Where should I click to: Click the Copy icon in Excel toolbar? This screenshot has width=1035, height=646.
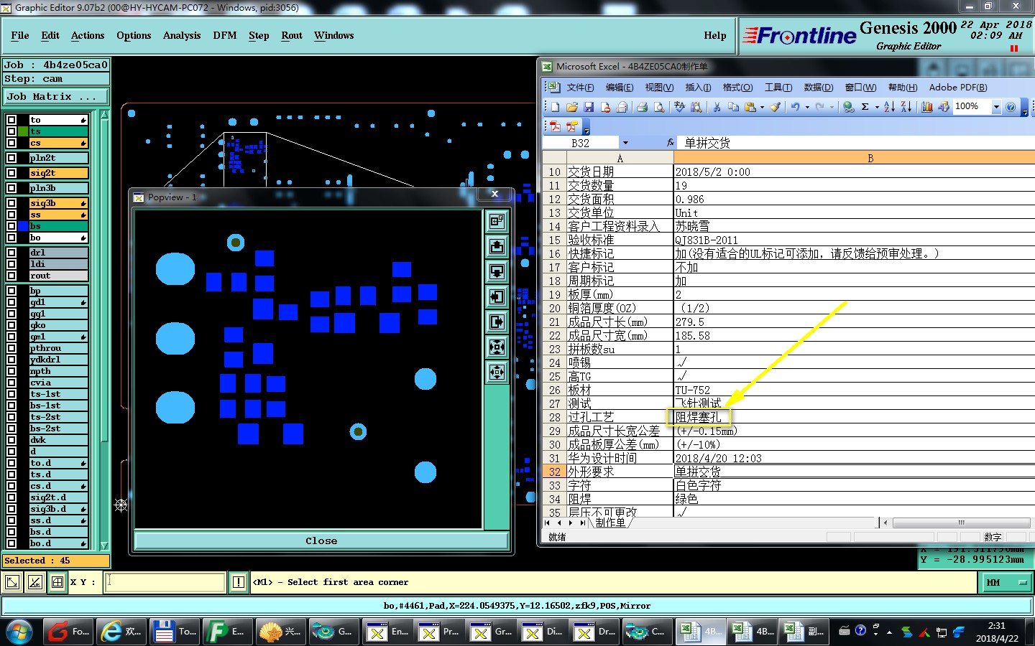point(733,107)
